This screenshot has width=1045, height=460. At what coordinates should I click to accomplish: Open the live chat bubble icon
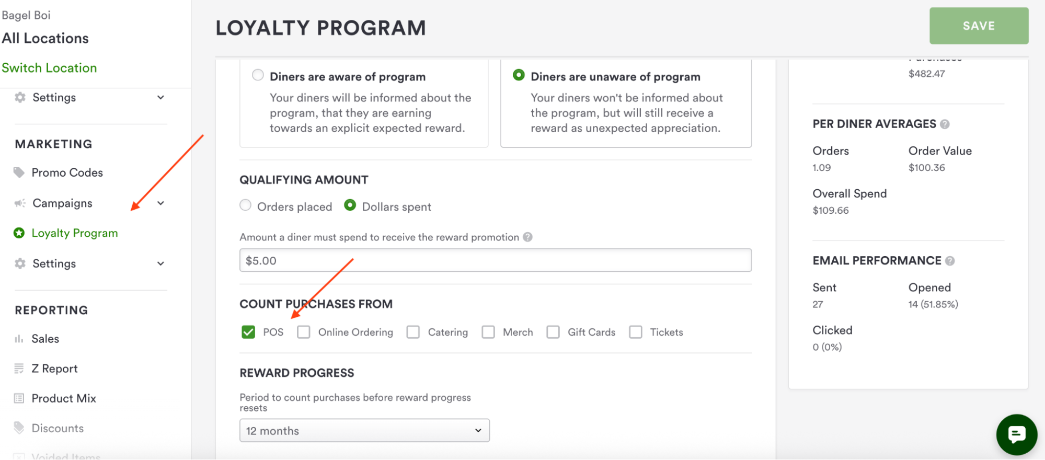tap(1016, 434)
